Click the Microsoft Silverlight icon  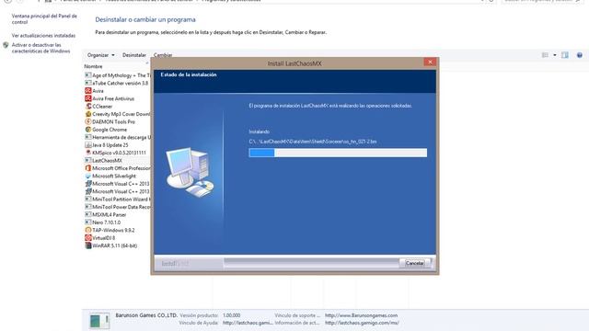pyautogui.click(x=88, y=176)
